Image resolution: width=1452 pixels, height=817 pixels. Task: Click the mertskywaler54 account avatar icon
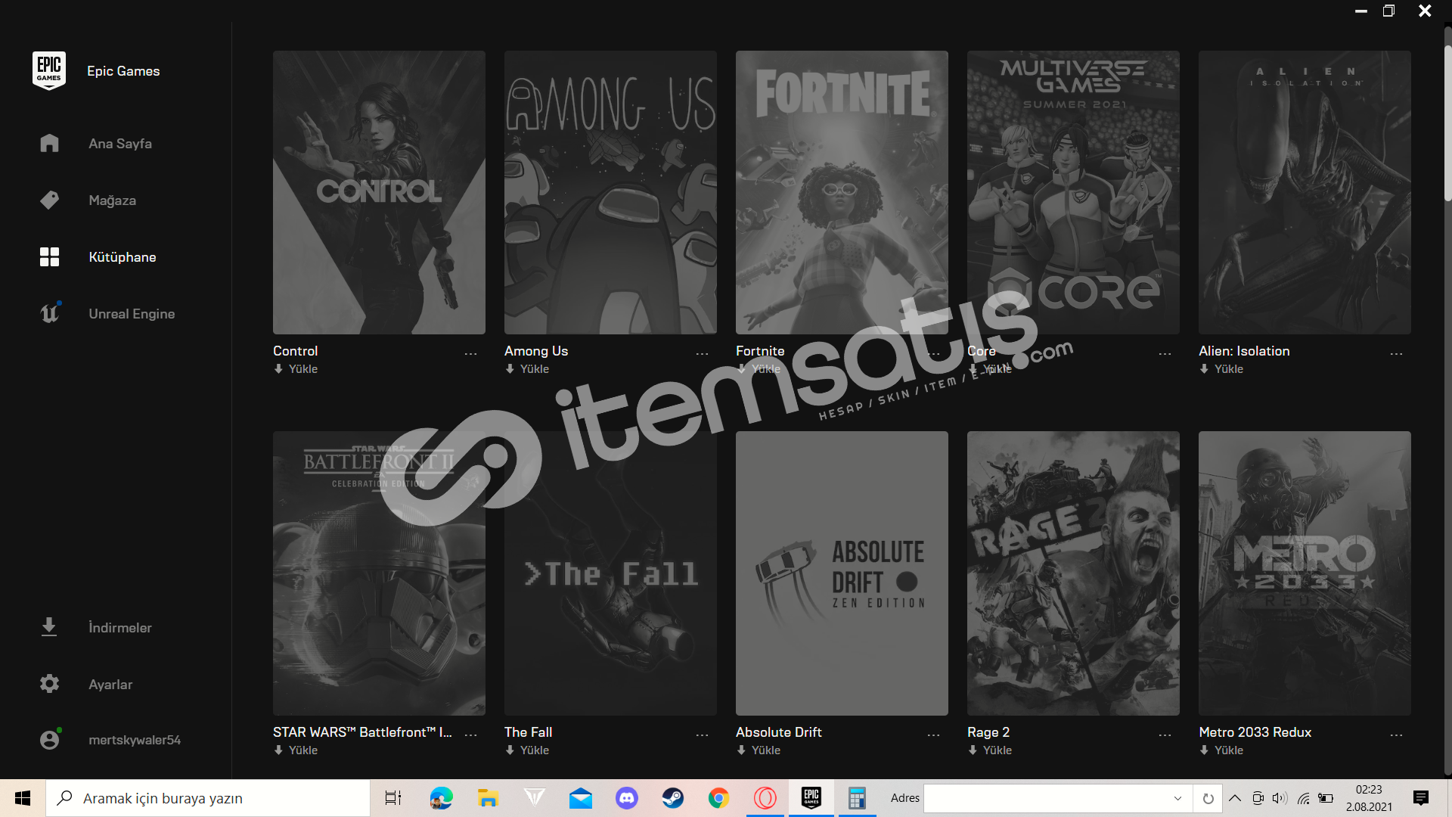point(49,739)
